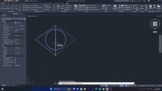Click Копировать (Copy) command

point(26,8)
